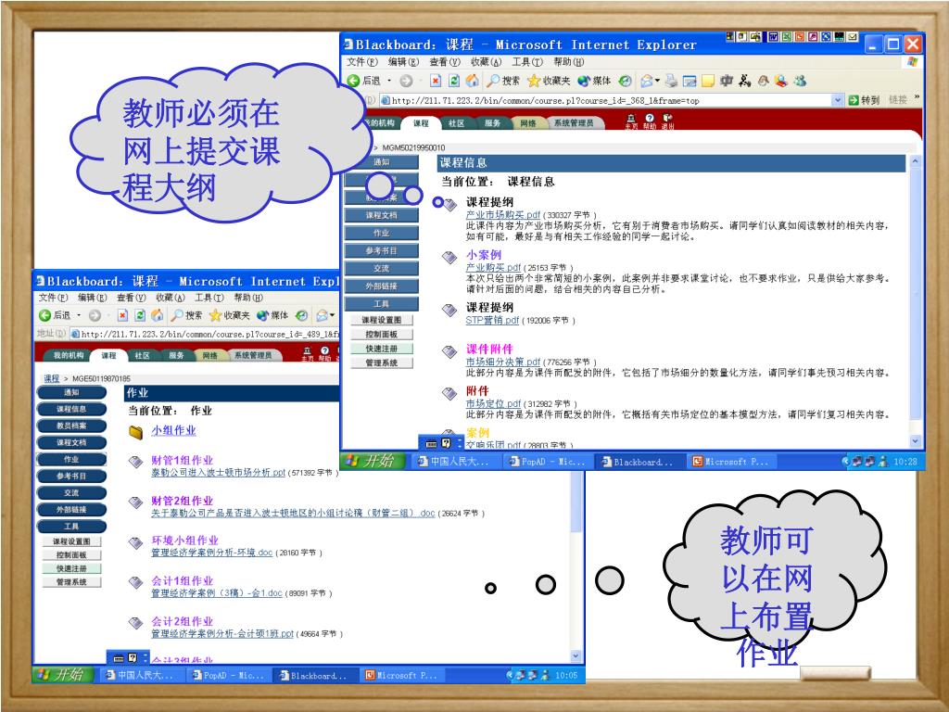The image size is (949, 712).
Task: Open Back history dropdown in lower window
Action: click(x=79, y=315)
